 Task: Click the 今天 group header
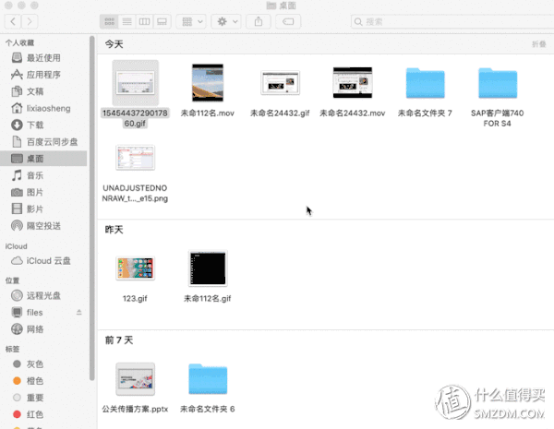[114, 44]
